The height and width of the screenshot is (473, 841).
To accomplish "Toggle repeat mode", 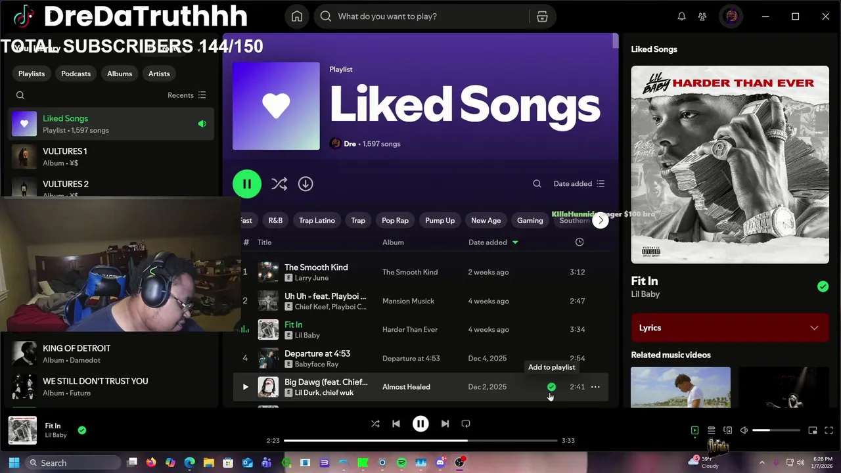I will [x=466, y=424].
